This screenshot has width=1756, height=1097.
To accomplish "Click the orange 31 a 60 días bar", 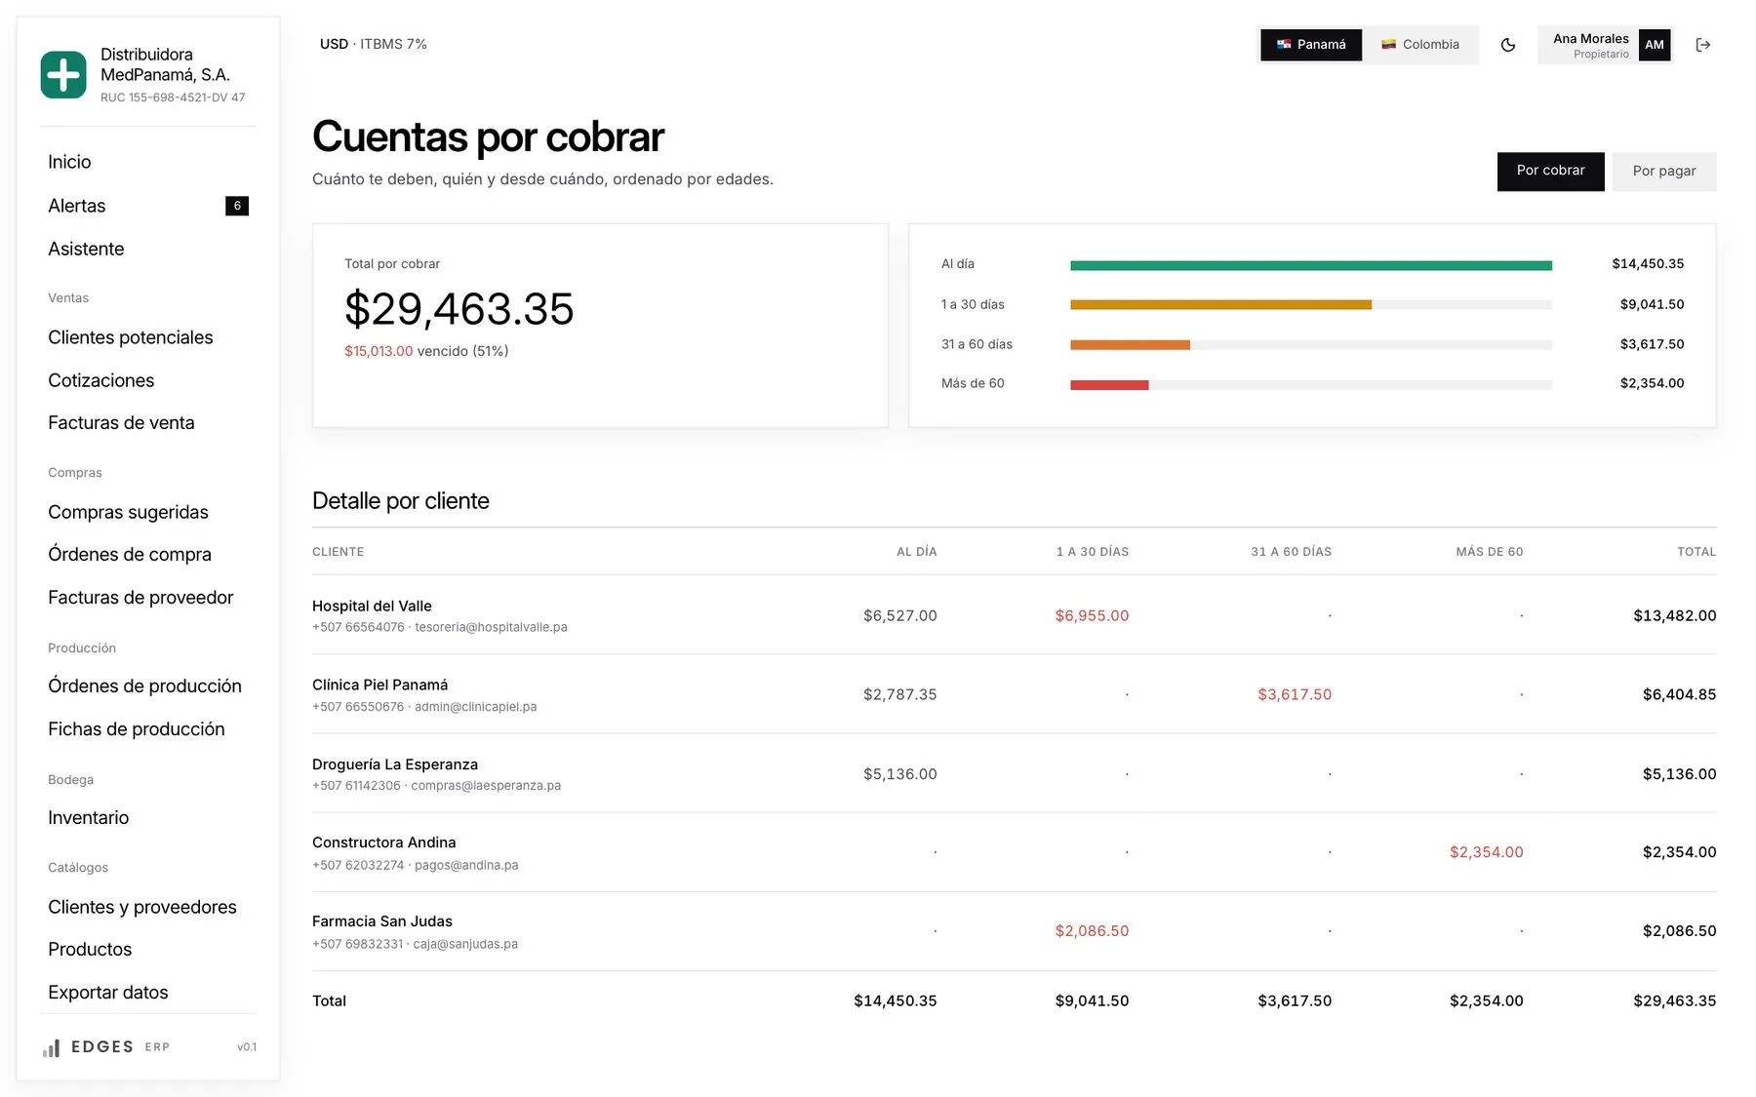I will (x=1130, y=345).
